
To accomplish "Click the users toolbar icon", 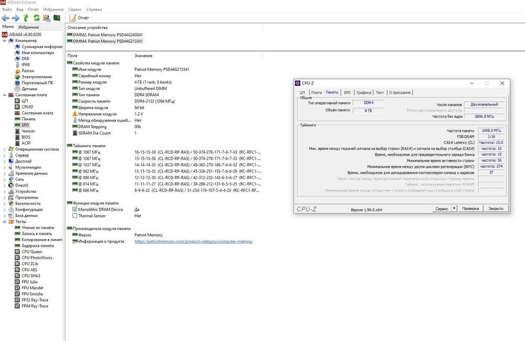I will point(47,18).
